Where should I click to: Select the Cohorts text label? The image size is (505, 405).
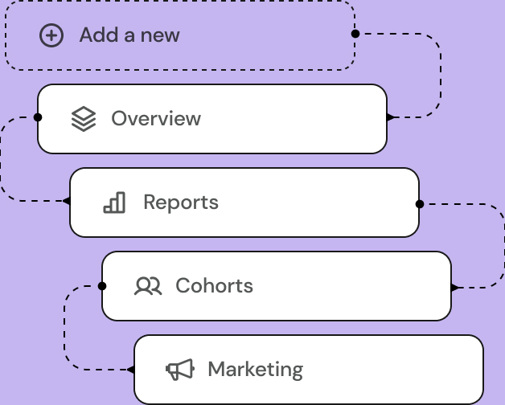tap(214, 286)
